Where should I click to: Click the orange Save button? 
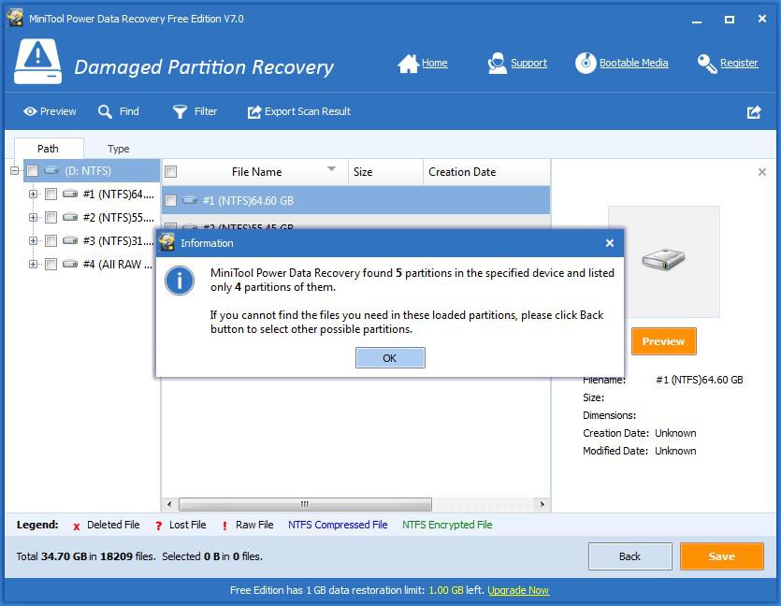point(722,556)
